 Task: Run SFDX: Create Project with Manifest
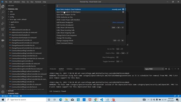90,20
